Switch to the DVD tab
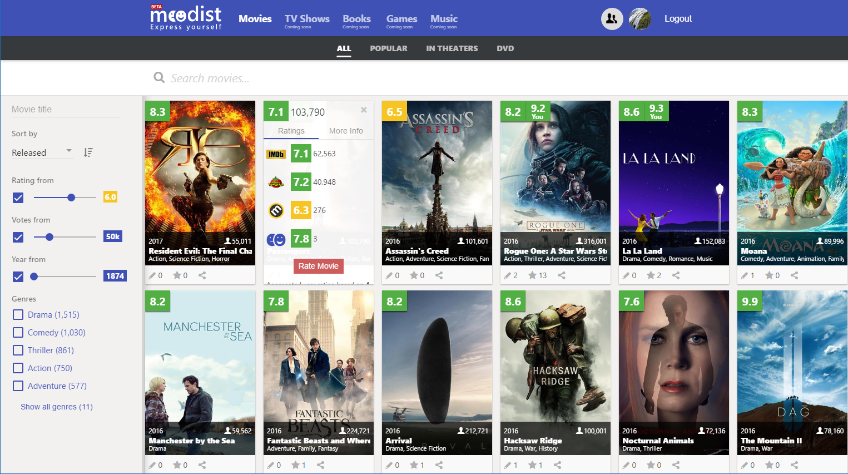This screenshot has width=848, height=474. pyautogui.click(x=505, y=48)
